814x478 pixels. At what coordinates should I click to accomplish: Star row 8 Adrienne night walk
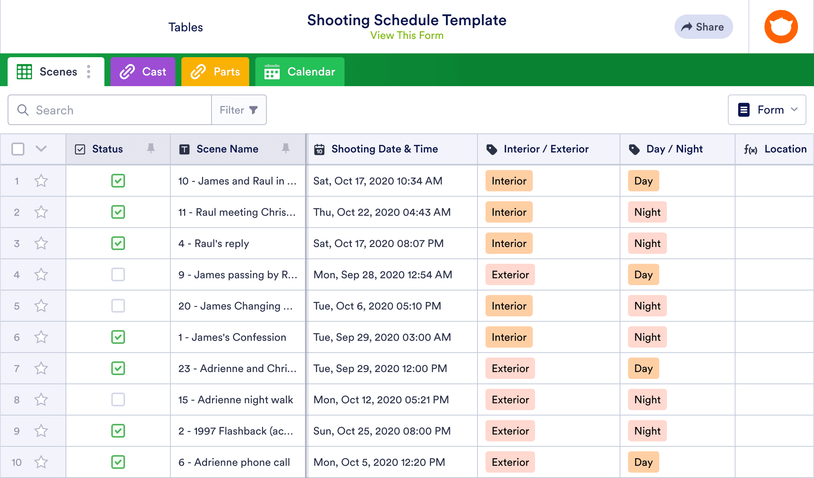41,399
